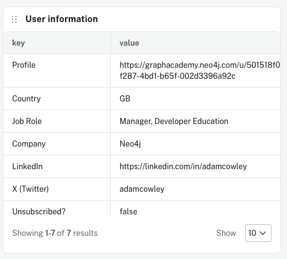Open the linkedin.com/in/adamcowley link
Screen dimensions: 287x259
183,166
